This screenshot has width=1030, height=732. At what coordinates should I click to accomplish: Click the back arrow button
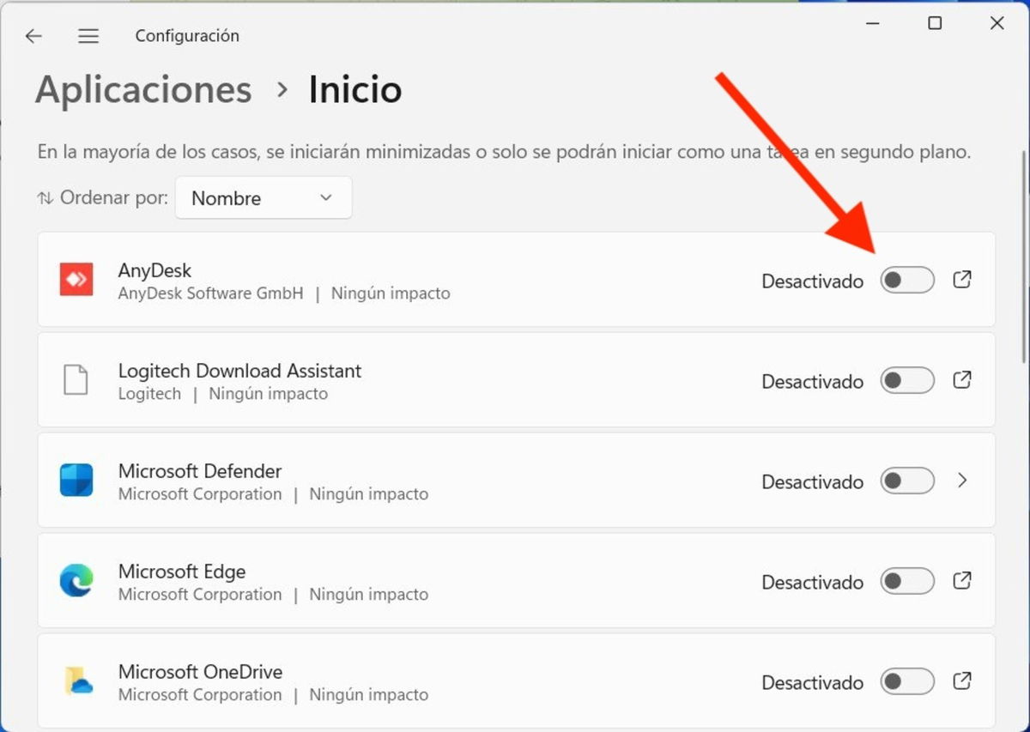click(33, 36)
